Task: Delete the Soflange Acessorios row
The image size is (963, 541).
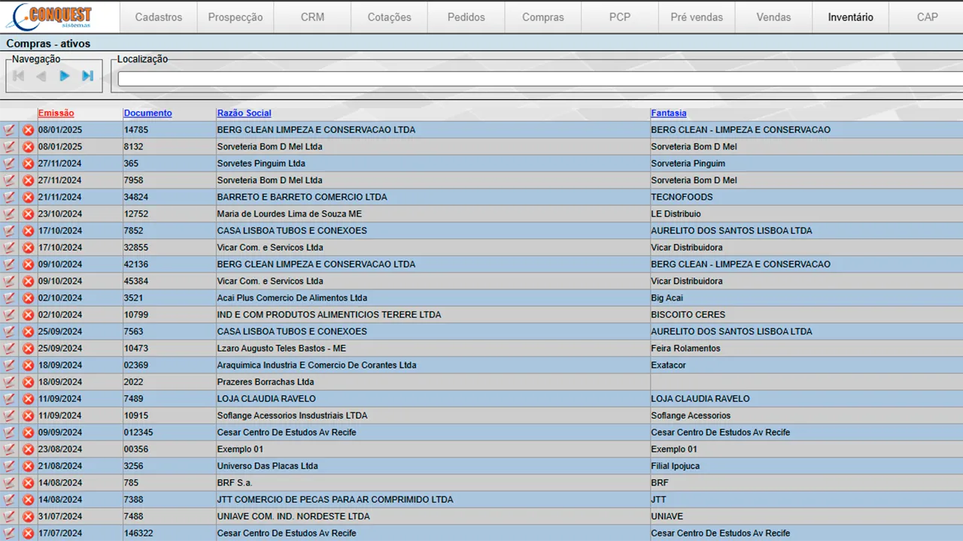Action: point(28,416)
